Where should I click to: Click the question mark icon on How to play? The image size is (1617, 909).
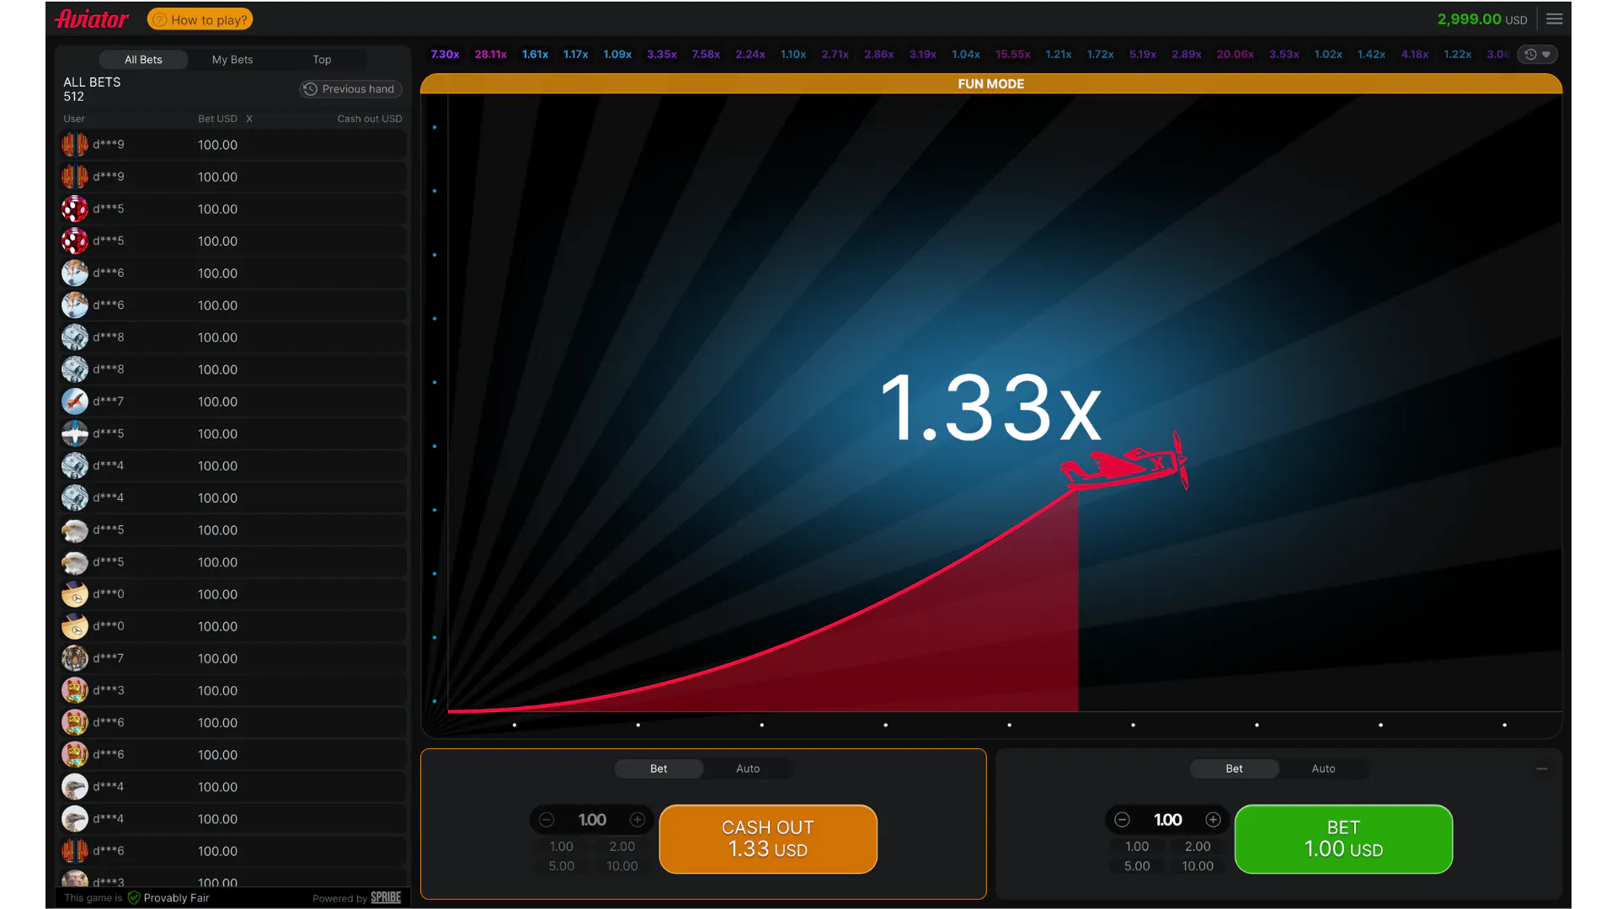[159, 19]
